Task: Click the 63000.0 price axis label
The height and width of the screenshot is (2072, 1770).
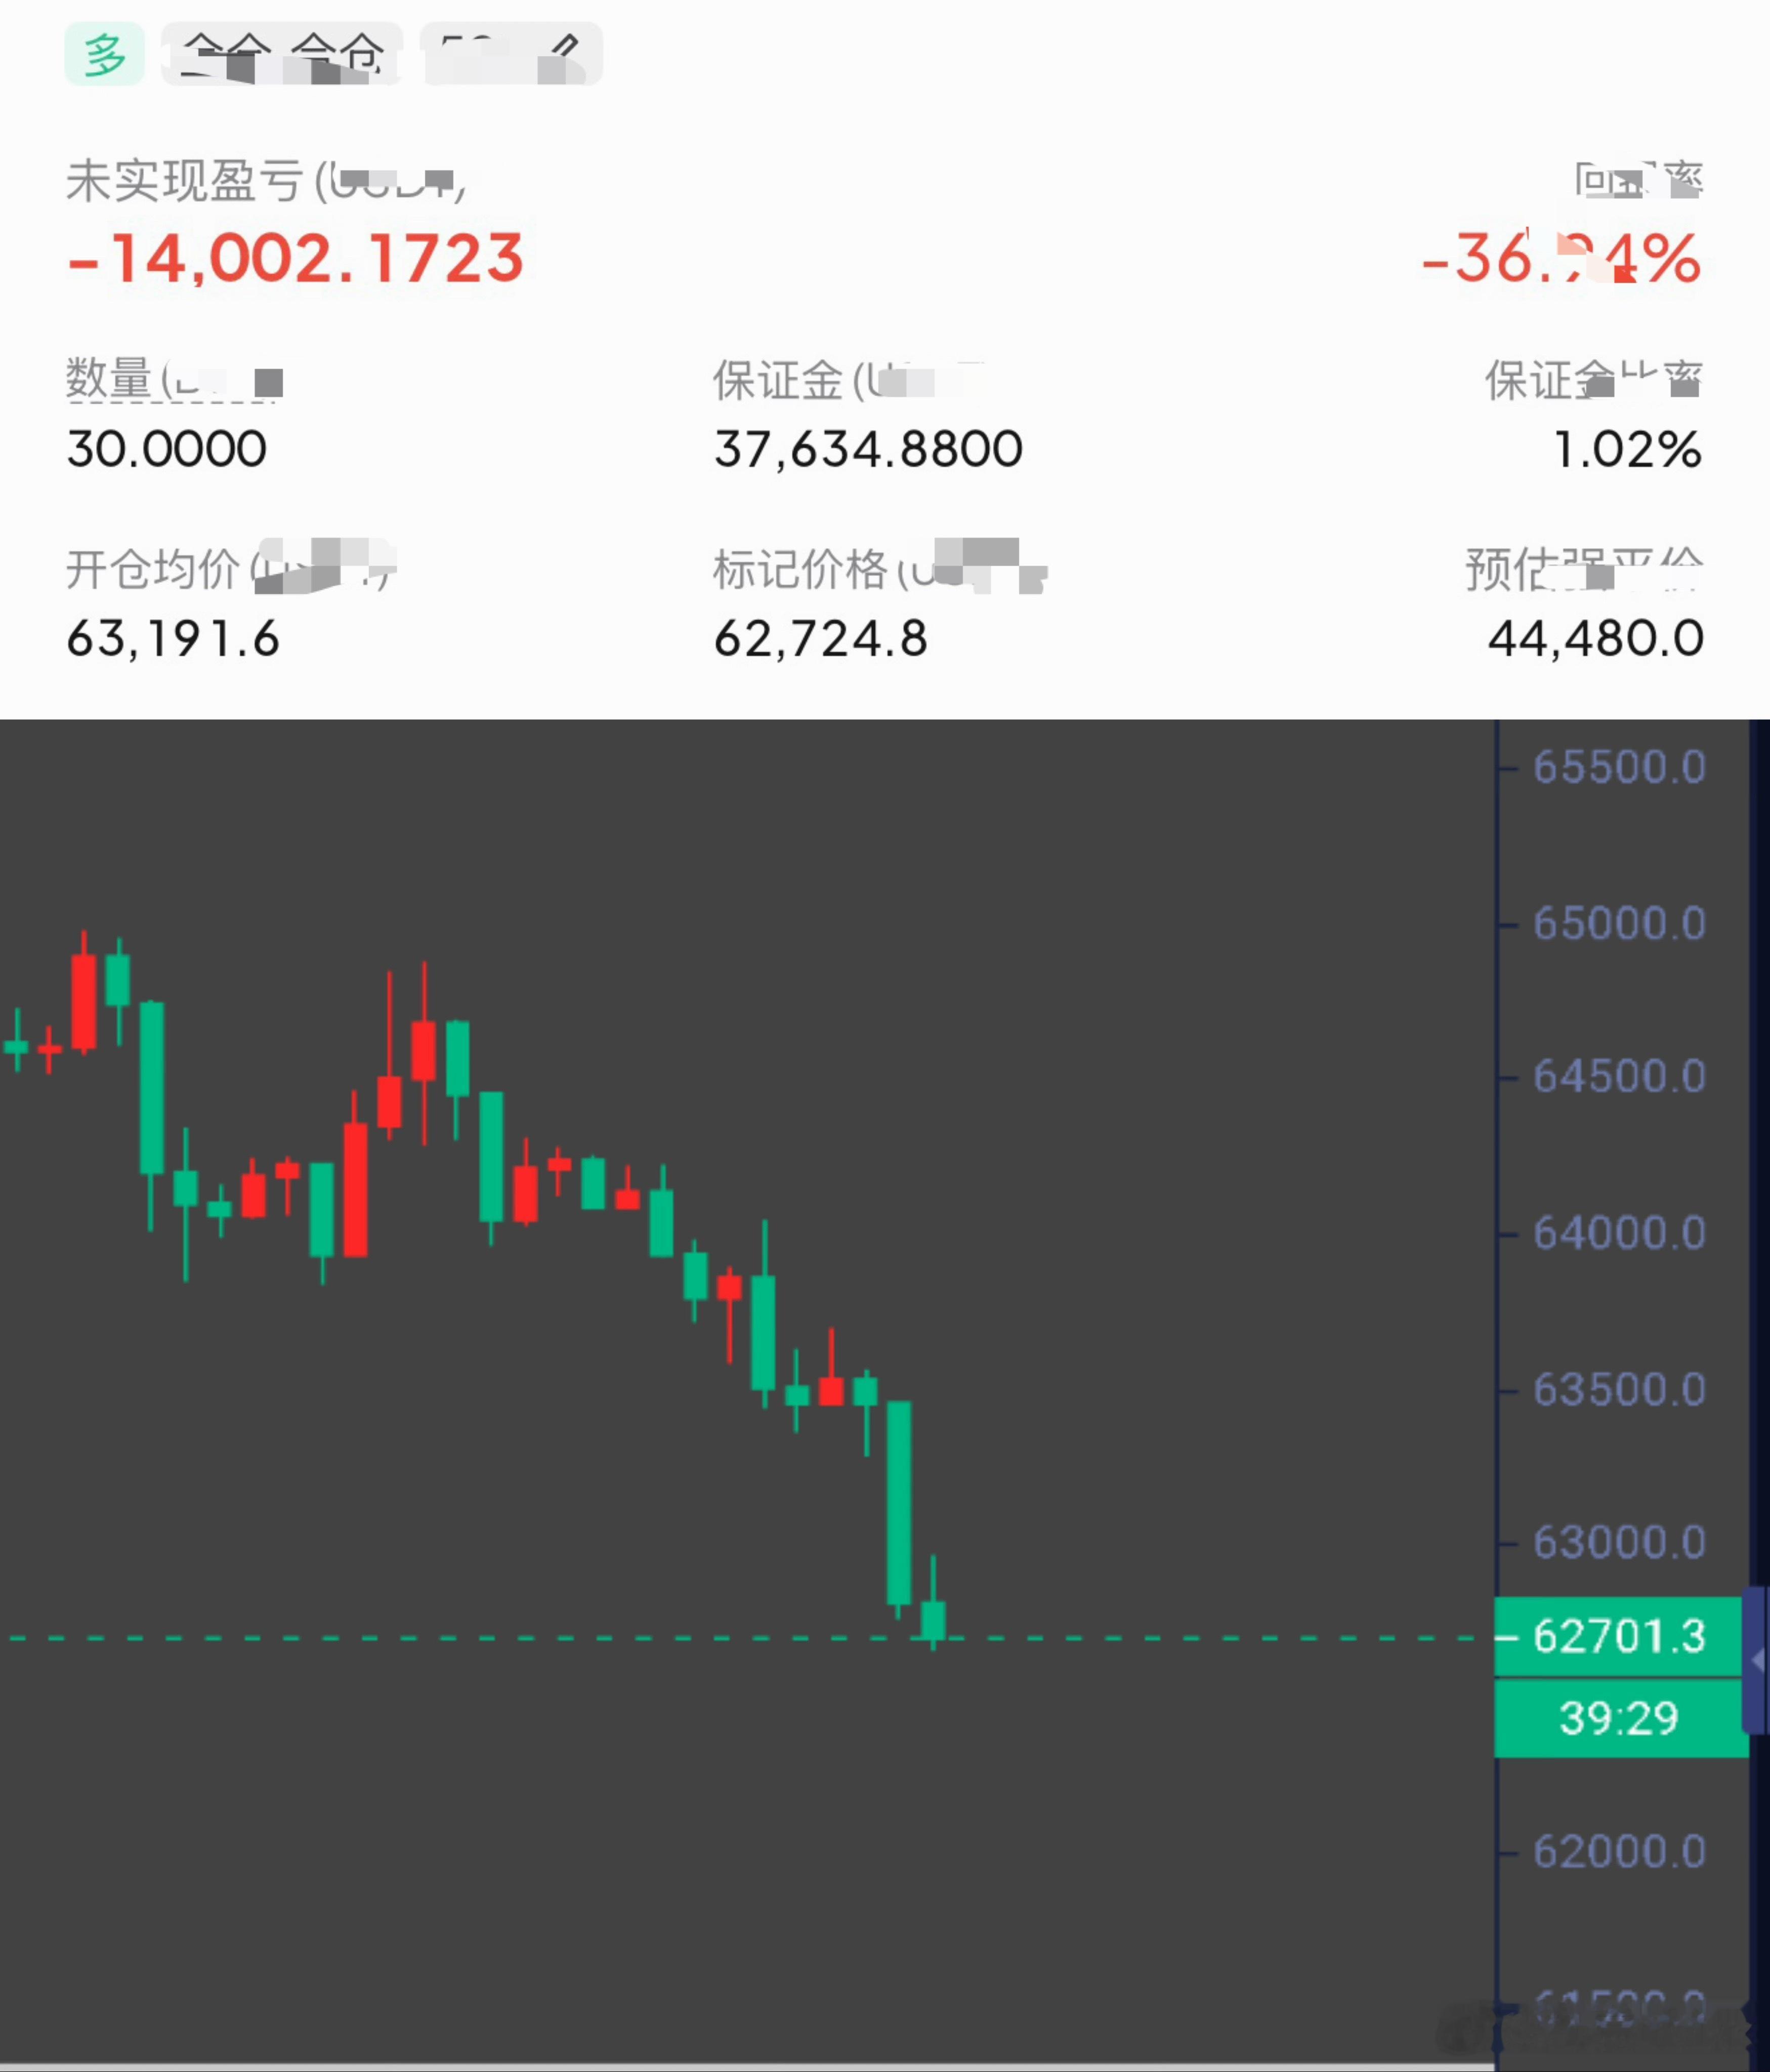Action: click(1619, 1542)
